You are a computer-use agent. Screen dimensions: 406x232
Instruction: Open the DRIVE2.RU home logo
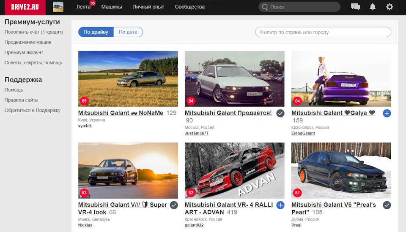coord(25,7)
